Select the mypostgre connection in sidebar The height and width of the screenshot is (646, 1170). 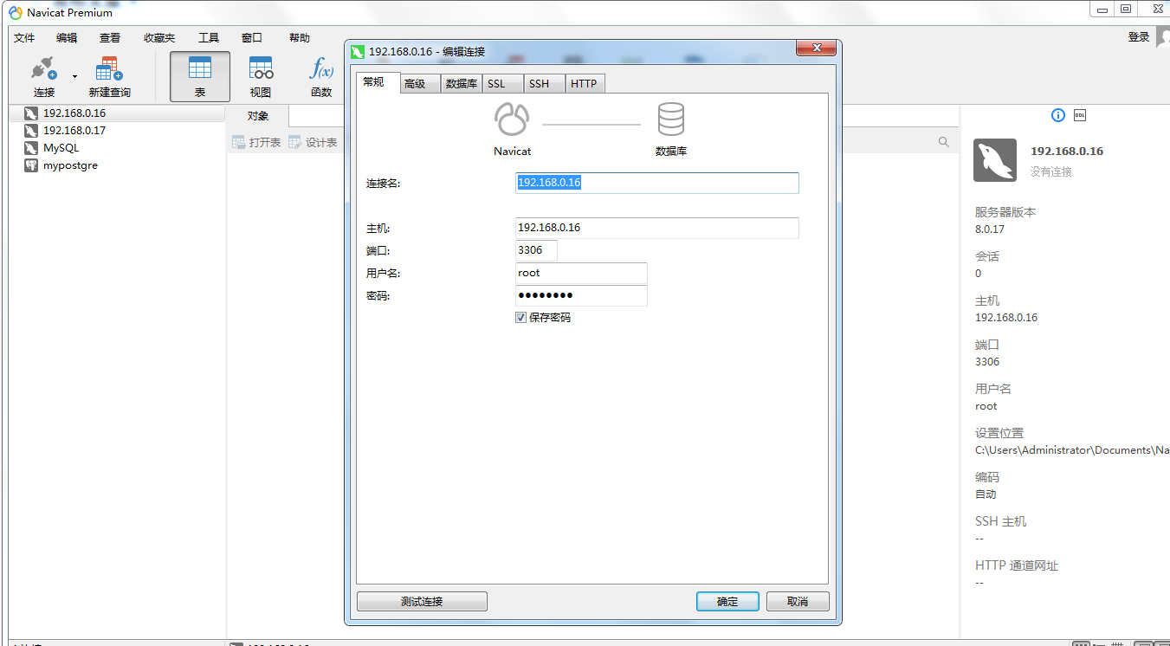tap(118, 165)
